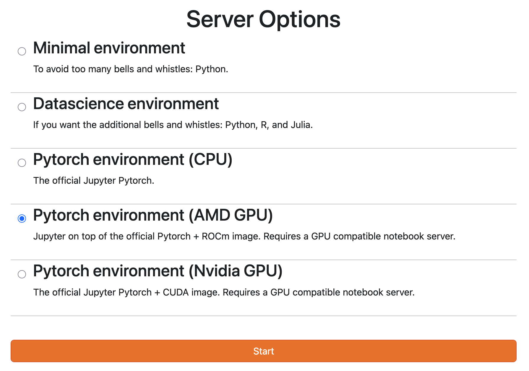Viewport: 529px width, 371px height.
Task: Click the 'Datascience environment' heading text
Action: tap(126, 104)
